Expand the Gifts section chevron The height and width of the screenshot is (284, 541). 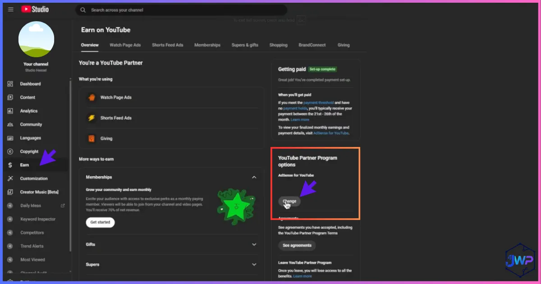tap(254, 244)
